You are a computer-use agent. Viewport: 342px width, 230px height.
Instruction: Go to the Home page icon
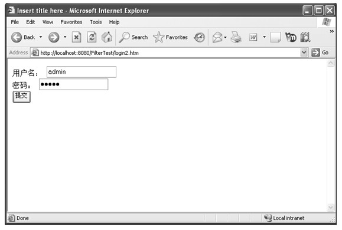click(x=107, y=37)
